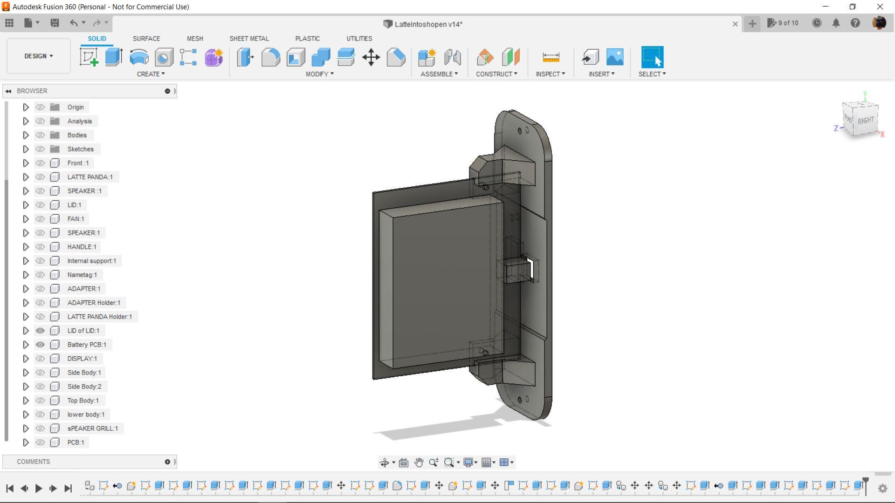Viewport: 895px width, 503px height.
Task: Open the DESIGN workspace dropdown
Action: pyautogui.click(x=39, y=56)
